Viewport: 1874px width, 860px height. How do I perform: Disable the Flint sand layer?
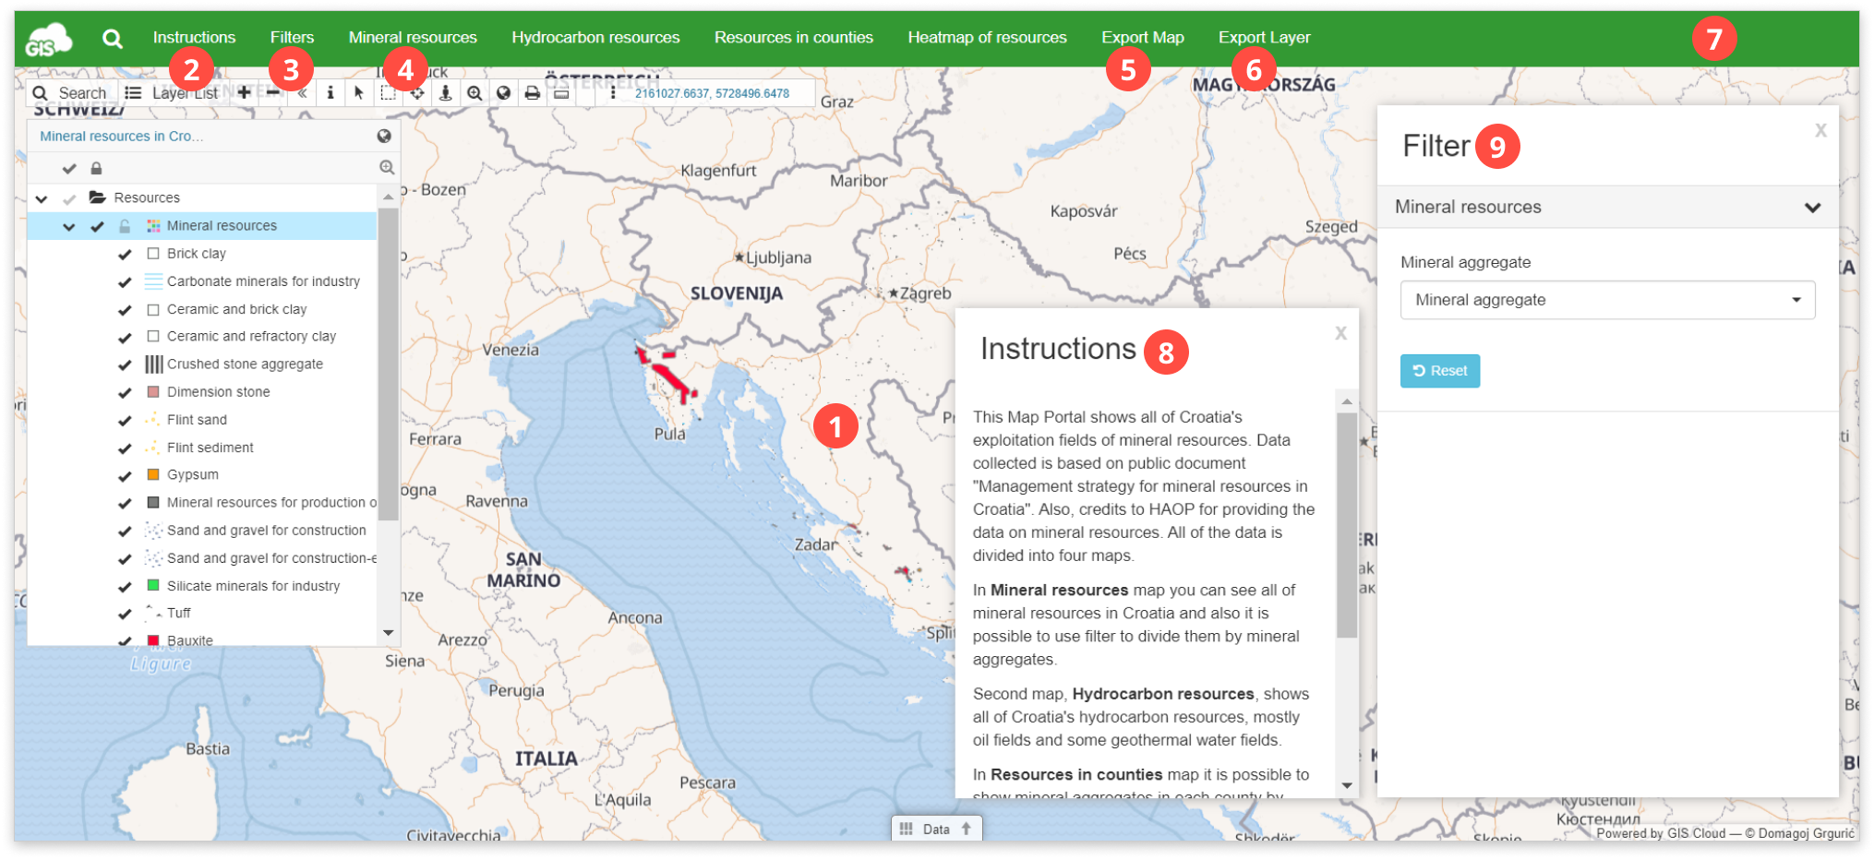(x=126, y=419)
